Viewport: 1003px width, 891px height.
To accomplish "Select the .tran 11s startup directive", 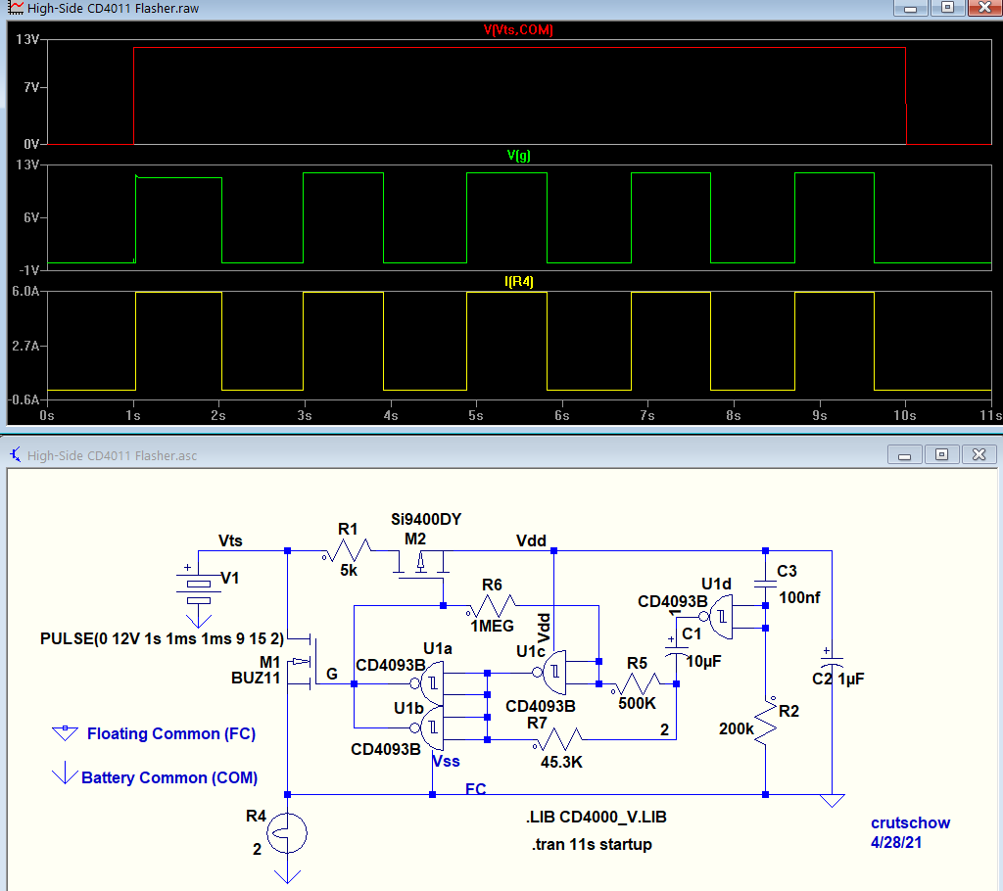I will (x=592, y=844).
